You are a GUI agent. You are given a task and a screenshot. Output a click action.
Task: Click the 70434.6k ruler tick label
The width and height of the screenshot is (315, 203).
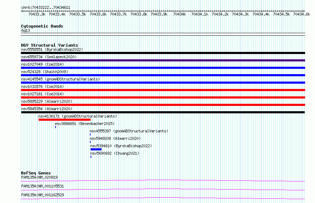302,14
